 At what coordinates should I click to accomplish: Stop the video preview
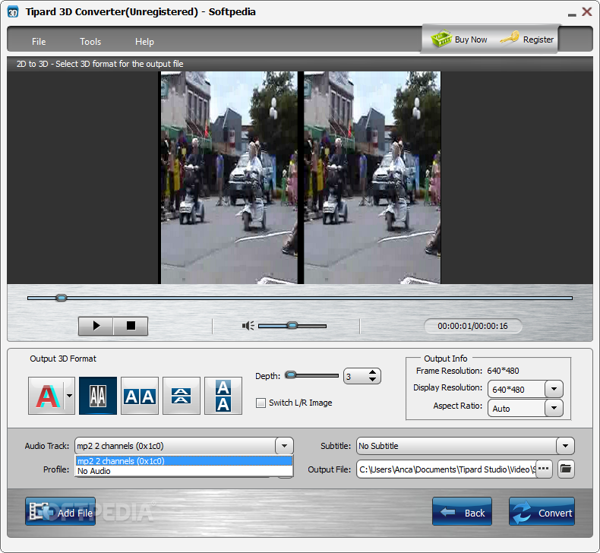point(131,326)
